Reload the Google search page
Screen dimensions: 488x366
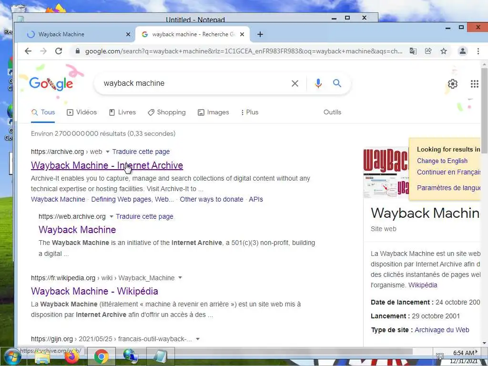click(59, 51)
